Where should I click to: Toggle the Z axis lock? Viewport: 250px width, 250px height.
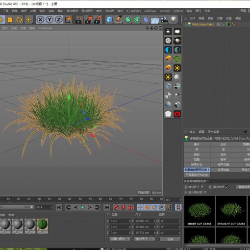tap(59, 20)
